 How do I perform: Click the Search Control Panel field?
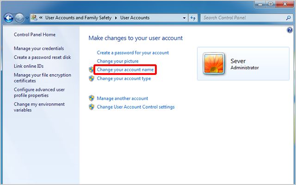(240, 18)
